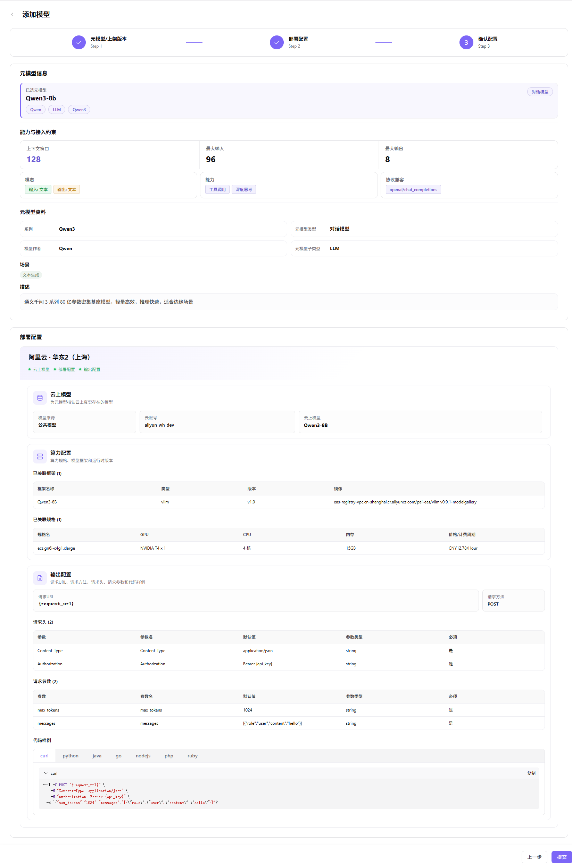Image resolution: width=572 pixels, height=863 pixels.
Task: Click the back arrow beside 添加模型
Action: 13,14
